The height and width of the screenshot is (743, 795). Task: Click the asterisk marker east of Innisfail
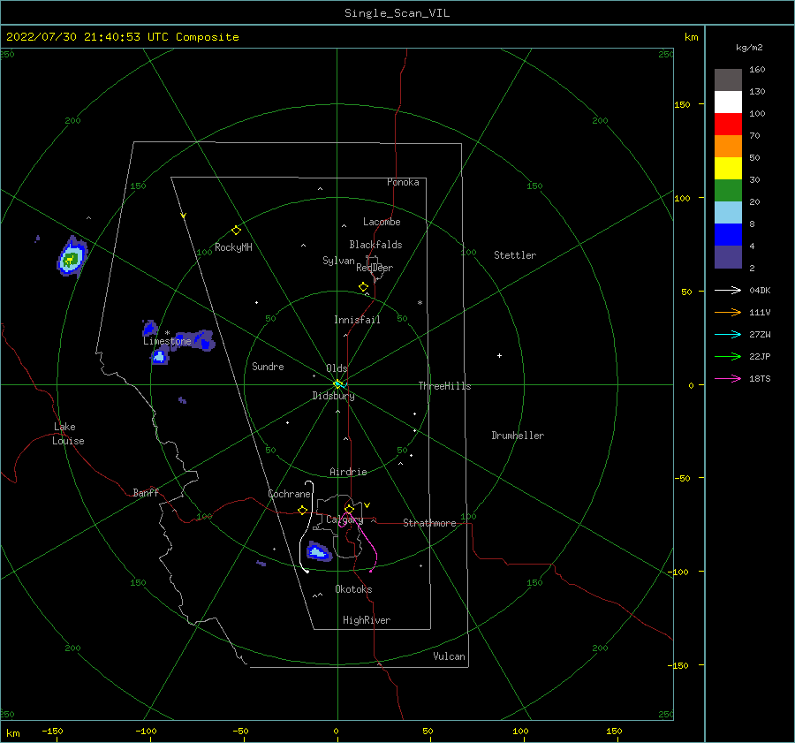click(420, 303)
